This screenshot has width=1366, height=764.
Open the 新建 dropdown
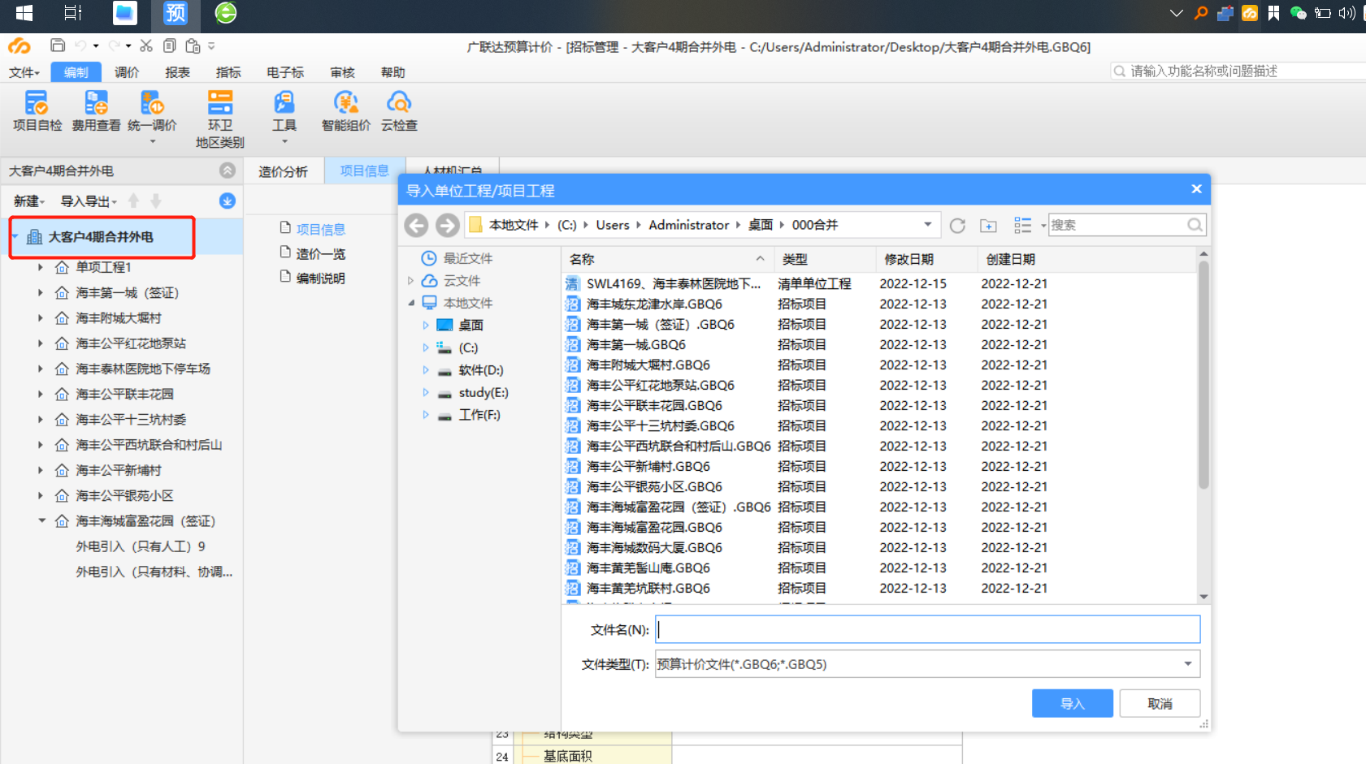coord(29,201)
